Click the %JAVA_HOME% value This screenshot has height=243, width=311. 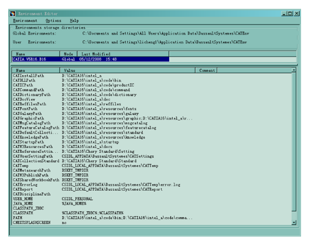pos(74,204)
